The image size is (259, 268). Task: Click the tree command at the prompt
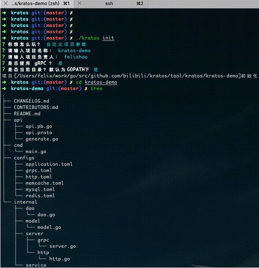coord(97,88)
